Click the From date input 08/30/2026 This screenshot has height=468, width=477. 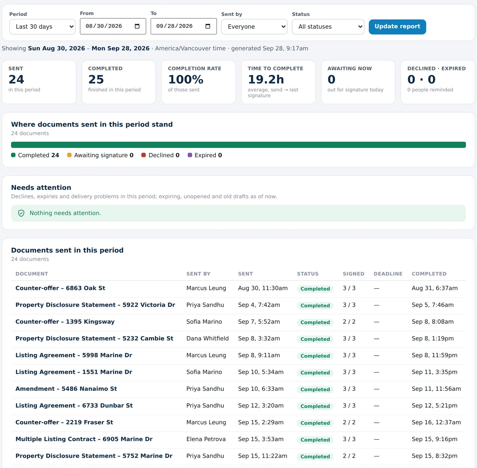(x=113, y=26)
